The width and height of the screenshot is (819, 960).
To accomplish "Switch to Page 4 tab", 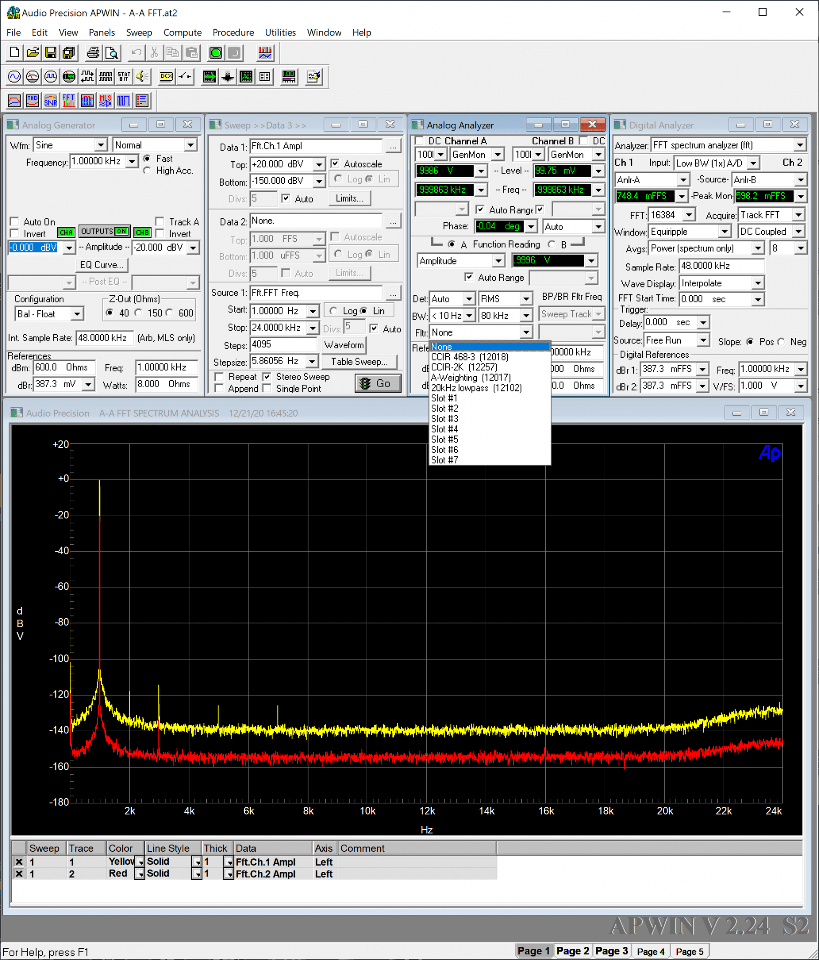I will 651,951.
